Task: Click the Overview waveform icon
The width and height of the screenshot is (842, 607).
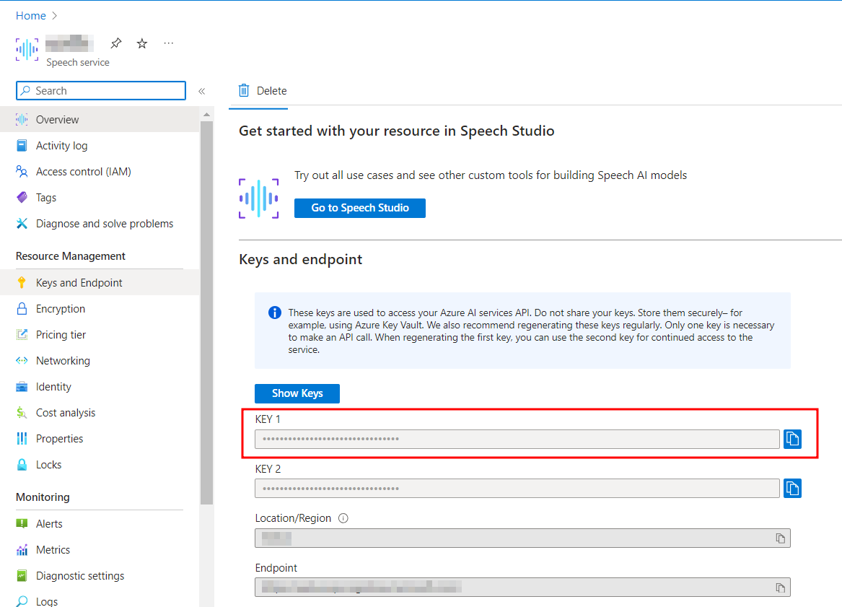Action: (22, 119)
